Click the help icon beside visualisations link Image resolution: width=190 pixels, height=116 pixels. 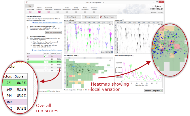33,23
